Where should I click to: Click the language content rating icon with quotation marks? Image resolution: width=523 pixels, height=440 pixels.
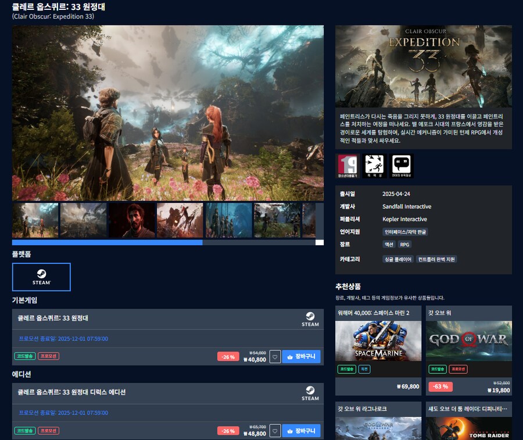click(401, 166)
